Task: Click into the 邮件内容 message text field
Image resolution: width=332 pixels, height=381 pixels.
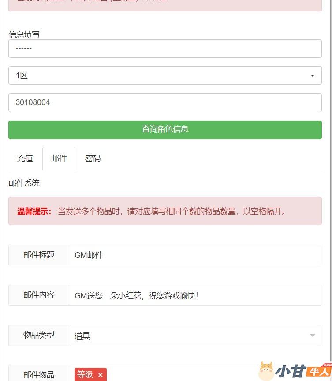Action: tap(194, 295)
